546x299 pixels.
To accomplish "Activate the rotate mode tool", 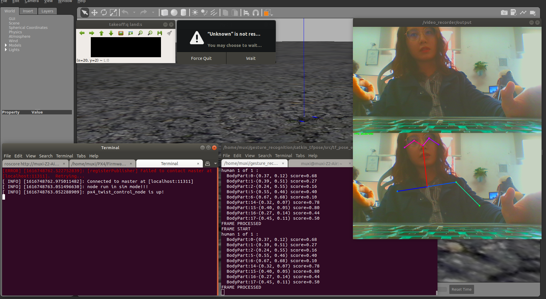I will click(x=104, y=12).
